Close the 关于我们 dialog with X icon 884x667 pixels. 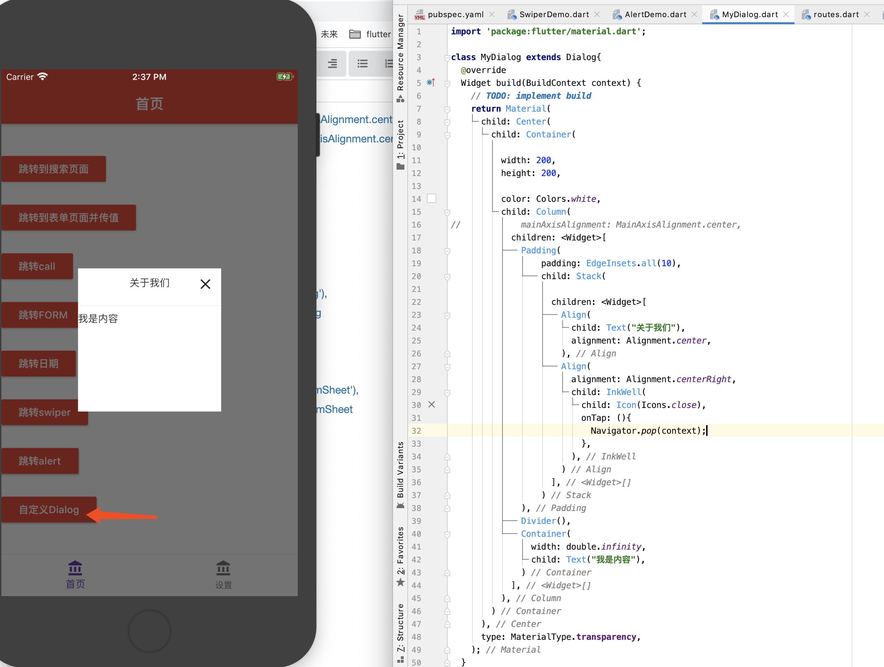click(x=205, y=284)
